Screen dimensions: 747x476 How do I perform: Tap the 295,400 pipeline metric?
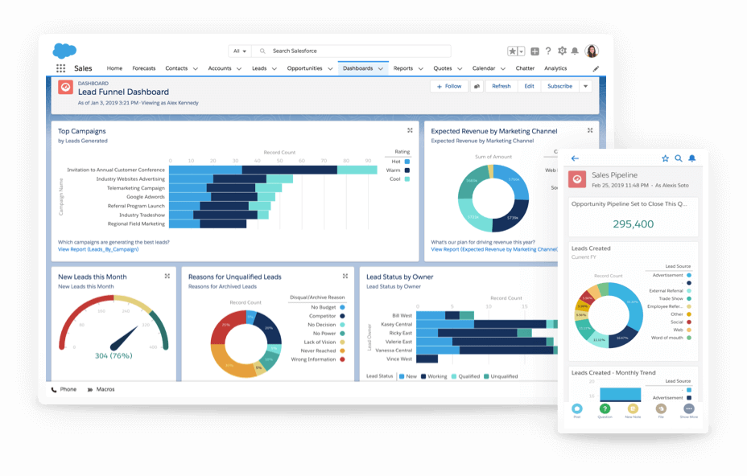pos(634,224)
